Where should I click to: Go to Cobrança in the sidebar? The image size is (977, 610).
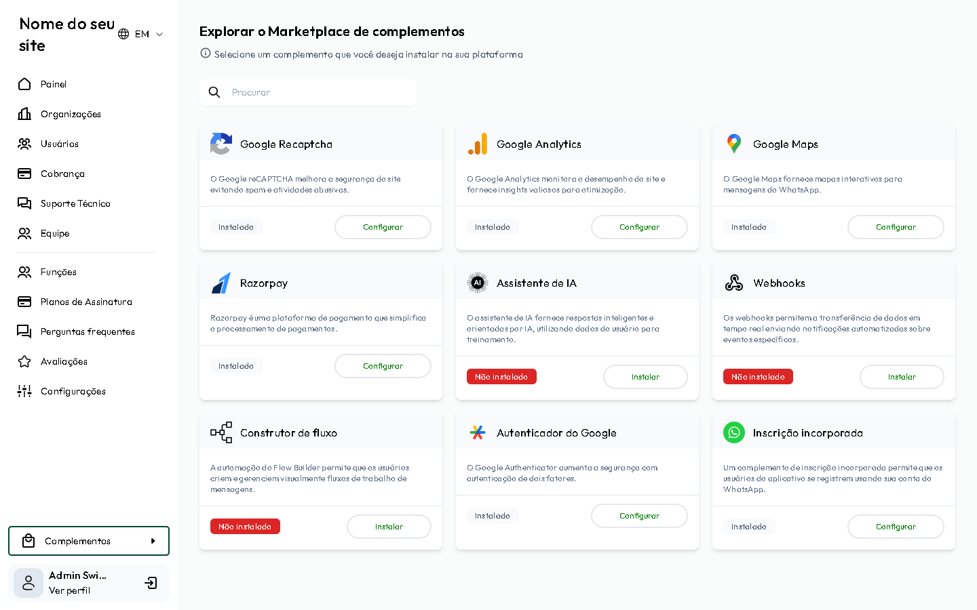pos(62,174)
